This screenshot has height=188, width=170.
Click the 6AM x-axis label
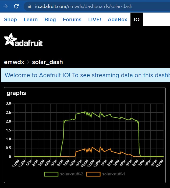coord(60,163)
